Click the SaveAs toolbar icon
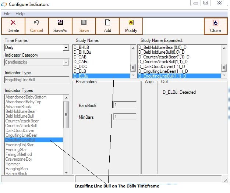Image resolution: width=230 pixels, height=193 pixels. [60, 23]
